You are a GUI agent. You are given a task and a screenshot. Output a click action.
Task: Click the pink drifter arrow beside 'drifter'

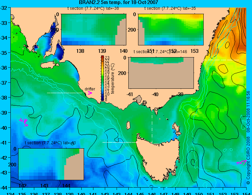[90, 93]
